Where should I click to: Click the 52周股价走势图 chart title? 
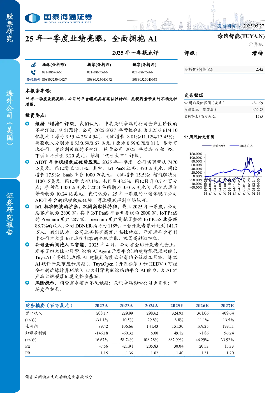click(x=199, y=137)
